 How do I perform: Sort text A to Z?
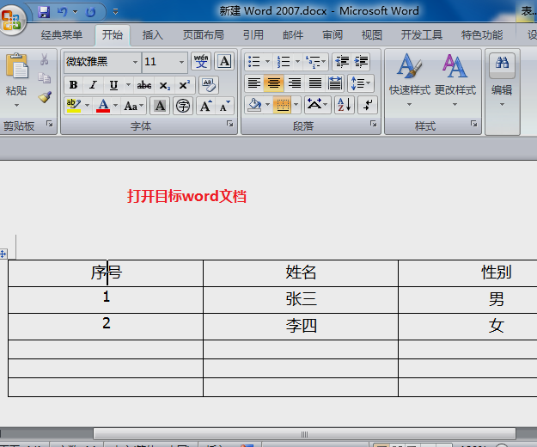pyautogui.click(x=345, y=105)
